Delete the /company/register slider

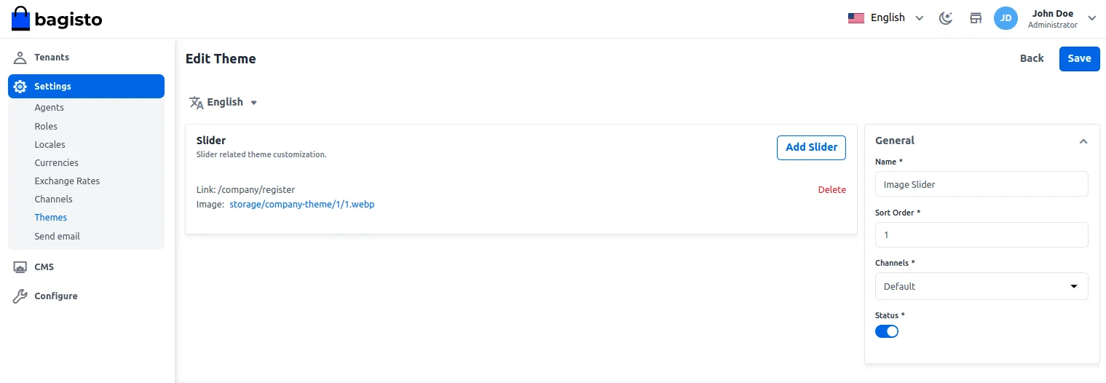coord(832,190)
